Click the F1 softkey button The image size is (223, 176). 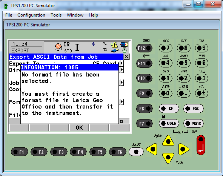point(20,152)
